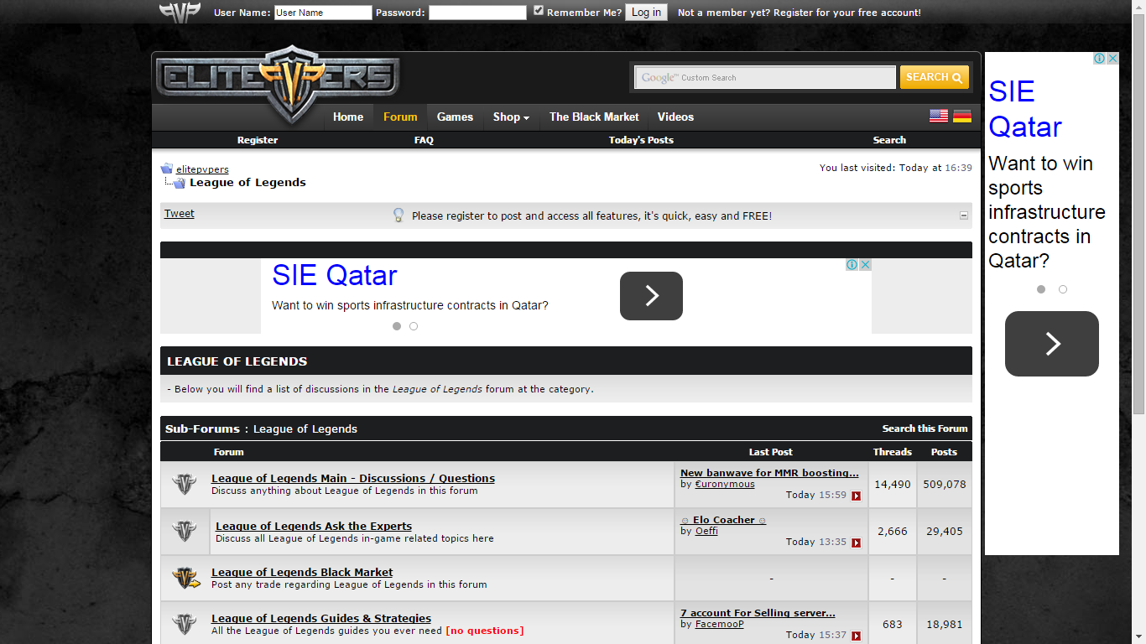
Task: Open the Search this Forum link
Action: tap(925, 428)
